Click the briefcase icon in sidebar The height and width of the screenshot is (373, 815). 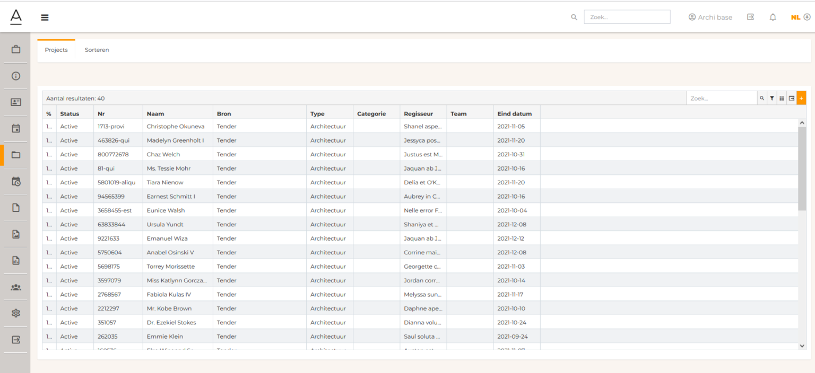coord(16,49)
